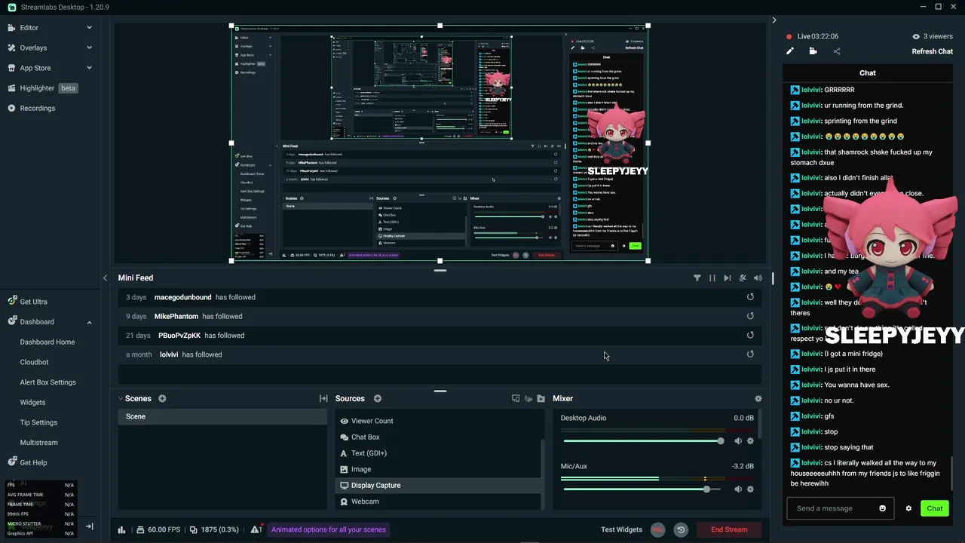Click End Stream button
This screenshot has height=543, width=965.
pyautogui.click(x=729, y=529)
